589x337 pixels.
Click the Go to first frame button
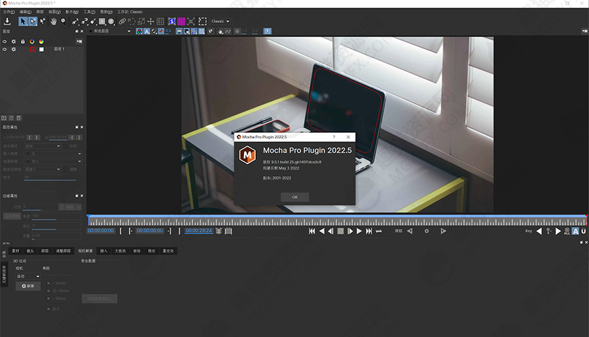[312, 231]
